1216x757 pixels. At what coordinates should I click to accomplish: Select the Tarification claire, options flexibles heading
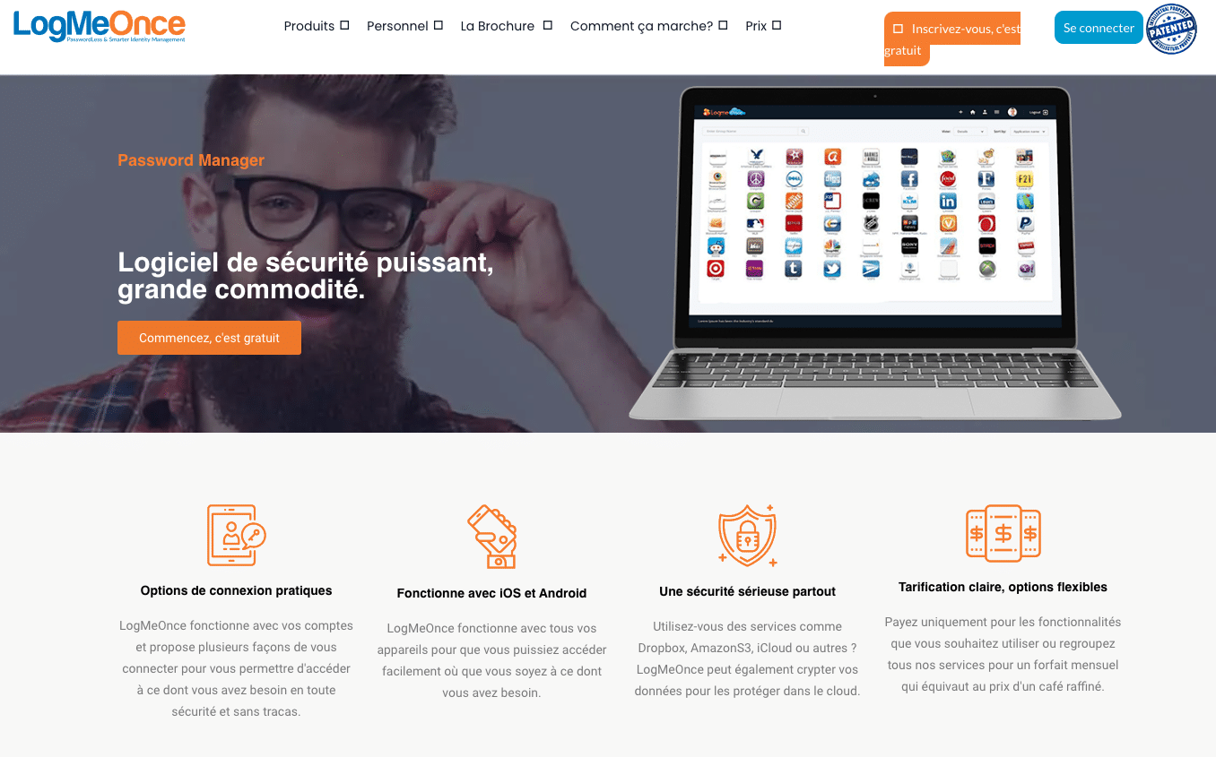(1003, 587)
